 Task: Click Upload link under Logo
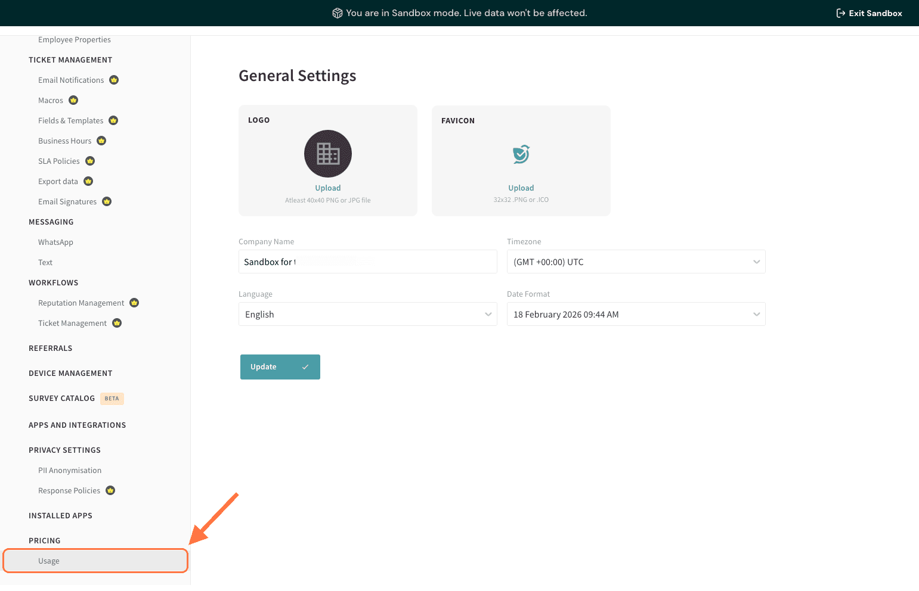tap(328, 188)
